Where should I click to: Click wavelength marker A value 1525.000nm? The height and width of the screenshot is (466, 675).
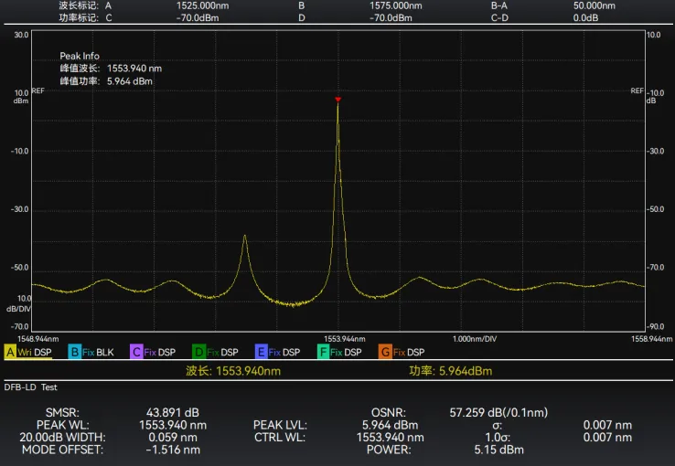click(x=202, y=5)
